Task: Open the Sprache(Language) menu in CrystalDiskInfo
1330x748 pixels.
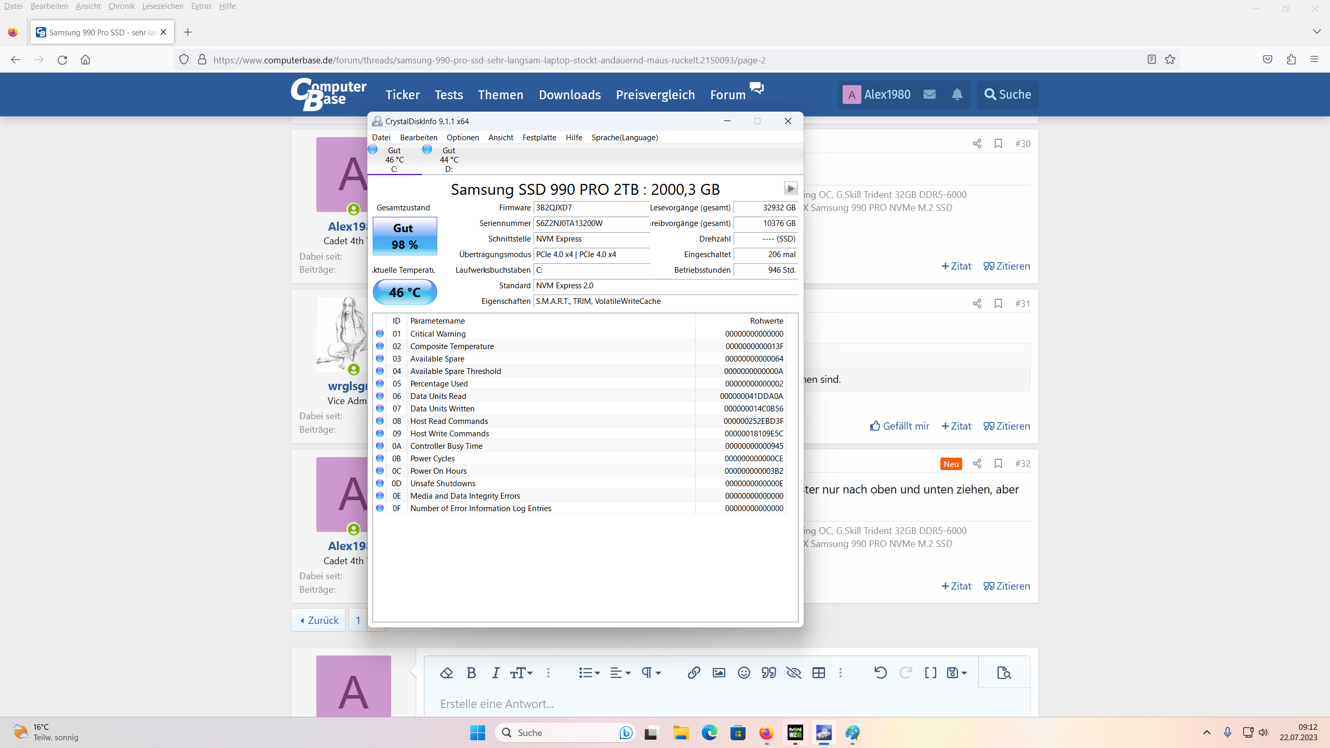Action: [x=624, y=137]
